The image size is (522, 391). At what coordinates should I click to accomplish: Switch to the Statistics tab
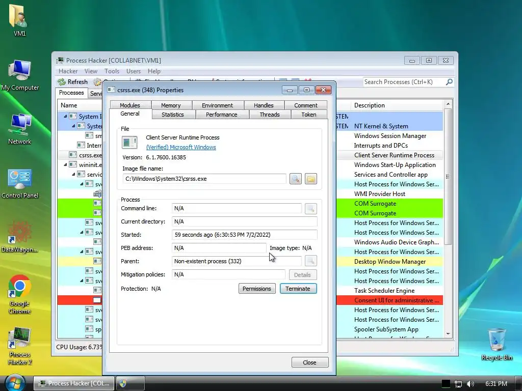(x=173, y=115)
